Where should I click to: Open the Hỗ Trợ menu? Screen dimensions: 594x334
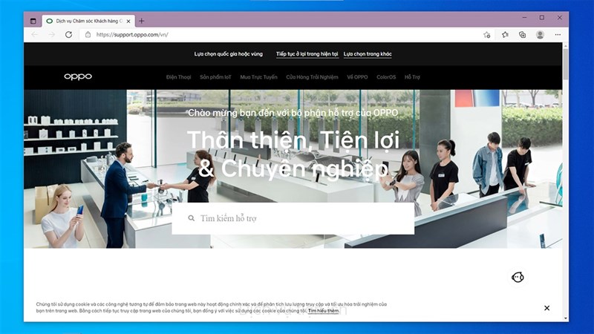tap(412, 77)
